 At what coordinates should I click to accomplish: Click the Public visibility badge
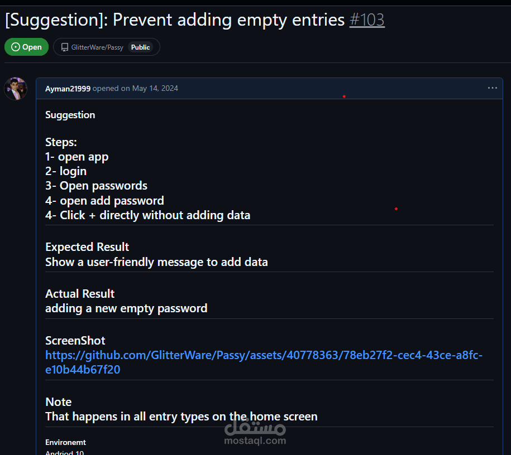(x=140, y=47)
